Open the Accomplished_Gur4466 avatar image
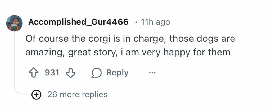 click(x=14, y=23)
